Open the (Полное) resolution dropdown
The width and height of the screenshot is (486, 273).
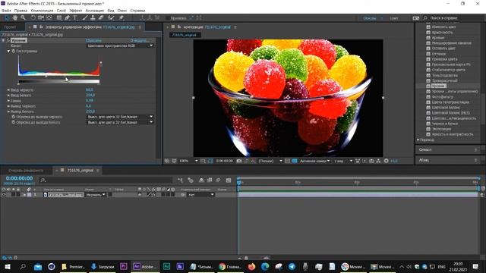pyautogui.click(x=270, y=161)
